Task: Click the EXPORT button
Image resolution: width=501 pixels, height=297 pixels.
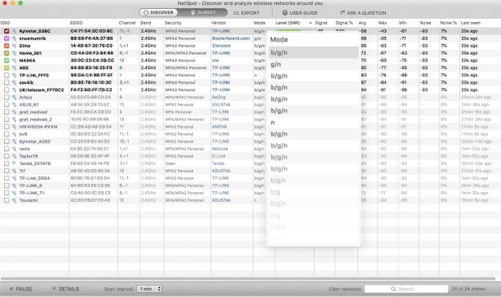Action: 246,13
